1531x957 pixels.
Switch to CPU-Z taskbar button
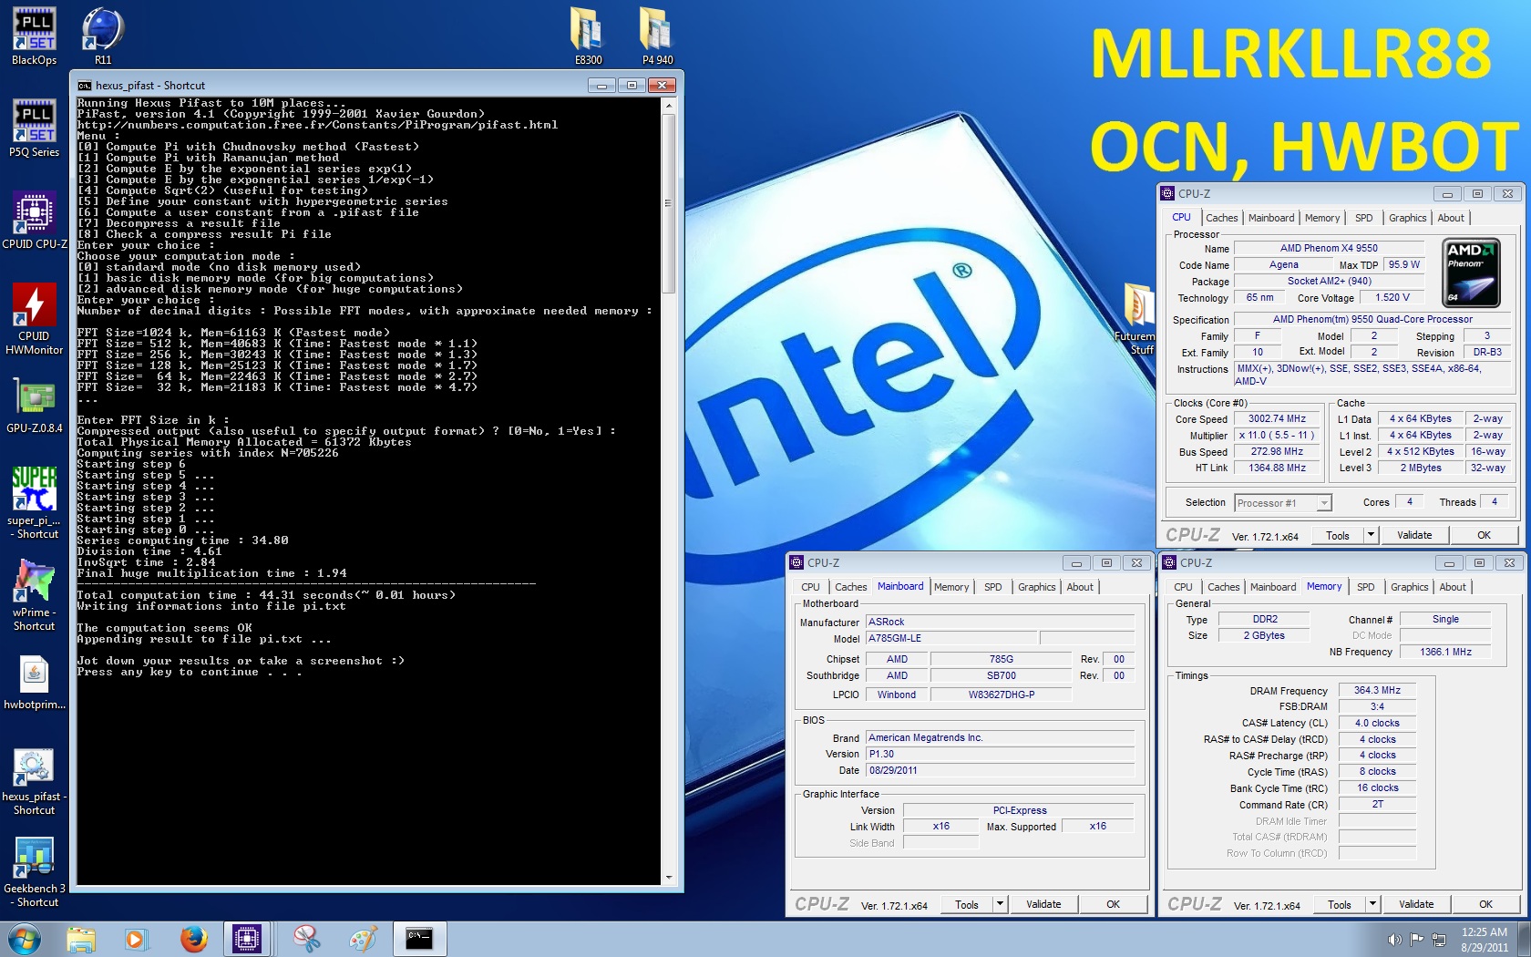[x=247, y=939]
